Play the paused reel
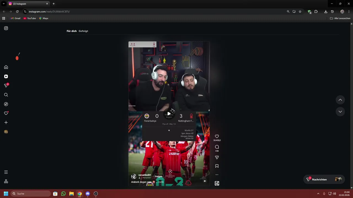The height and width of the screenshot is (198, 353). click(x=169, y=114)
